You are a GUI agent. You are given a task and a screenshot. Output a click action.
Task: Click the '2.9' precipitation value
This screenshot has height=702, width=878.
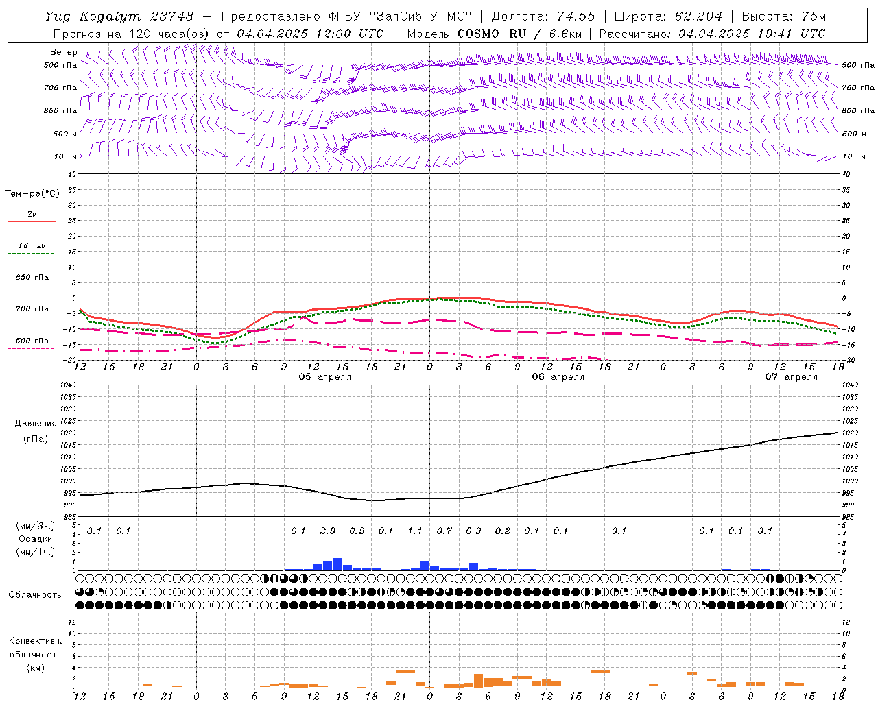(x=328, y=531)
